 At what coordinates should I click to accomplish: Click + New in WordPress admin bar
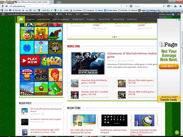69,14
